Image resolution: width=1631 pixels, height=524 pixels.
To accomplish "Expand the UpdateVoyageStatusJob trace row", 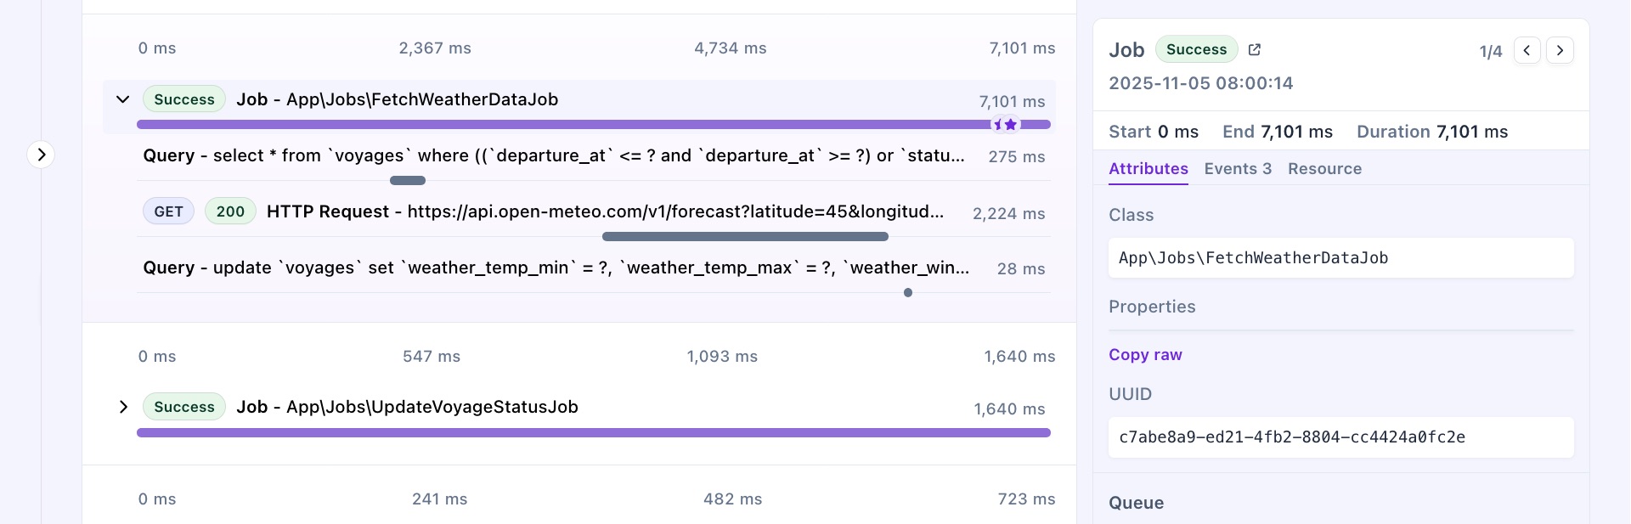I will [x=122, y=407].
